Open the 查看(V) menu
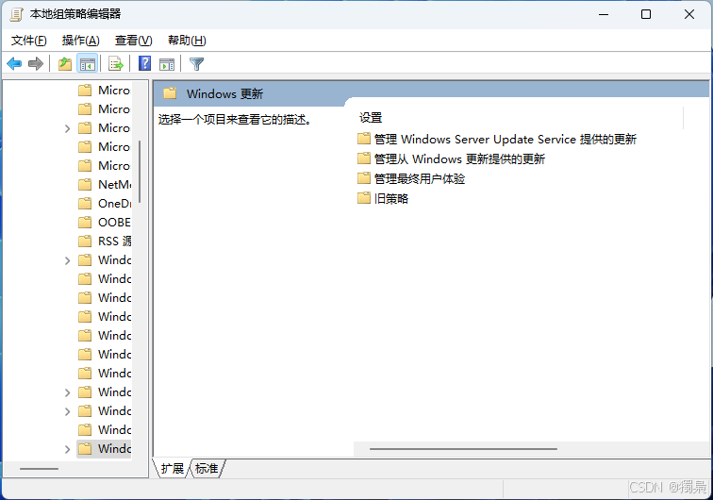Screen dimensions: 713x500 tap(133, 41)
